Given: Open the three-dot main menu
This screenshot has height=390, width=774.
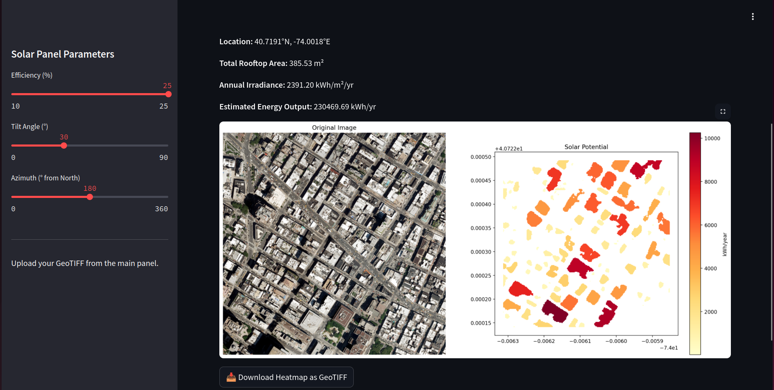Looking at the screenshot, I should click(x=753, y=17).
